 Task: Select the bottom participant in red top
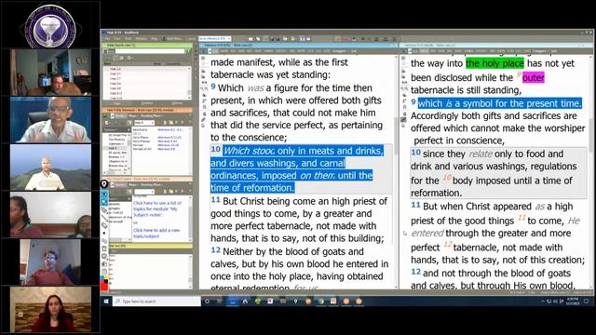point(50,309)
